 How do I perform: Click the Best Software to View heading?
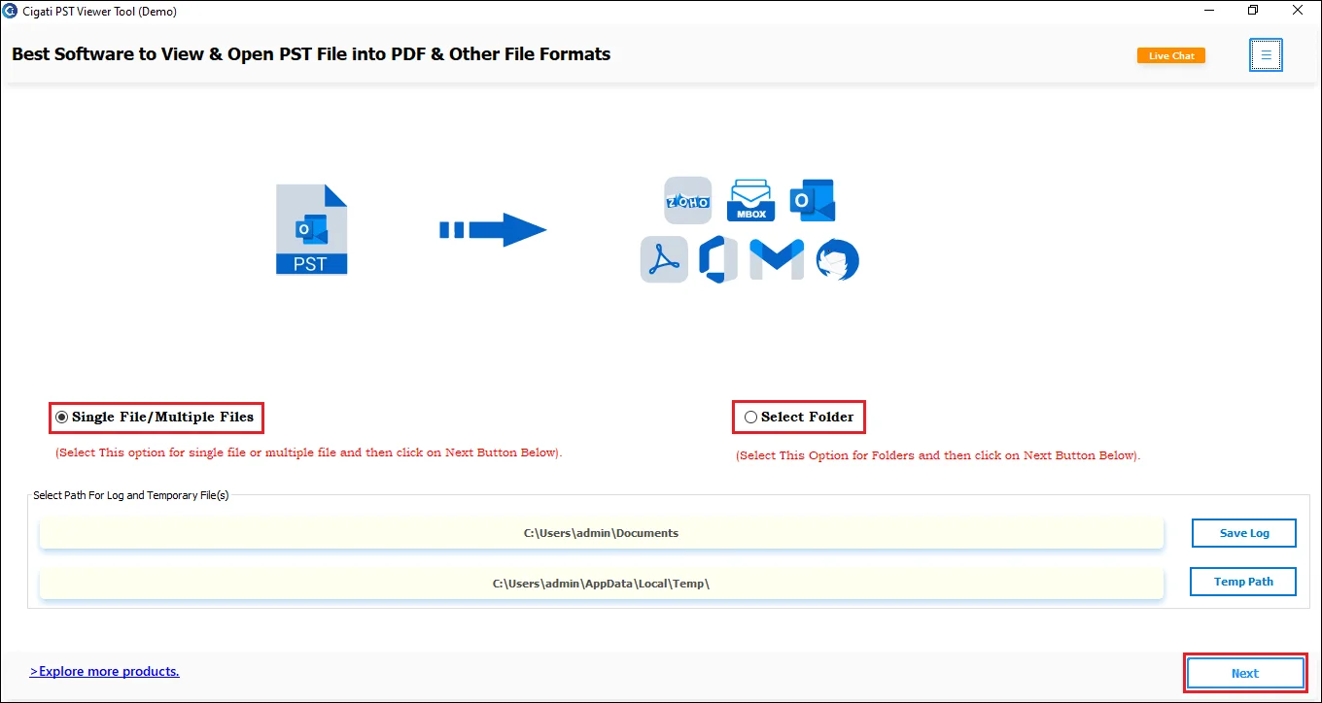[311, 54]
